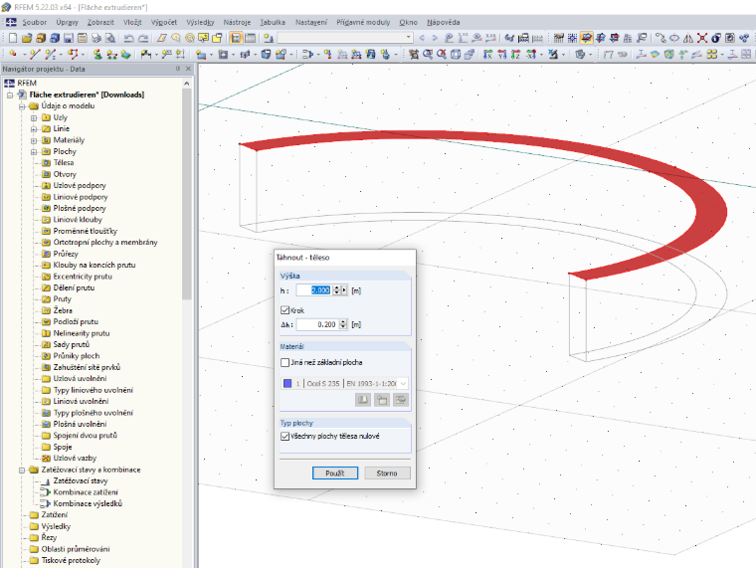Image resolution: width=756 pixels, height=568 pixels.
Task: Open the Nápověda menu
Action: click(x=443, y=22)
